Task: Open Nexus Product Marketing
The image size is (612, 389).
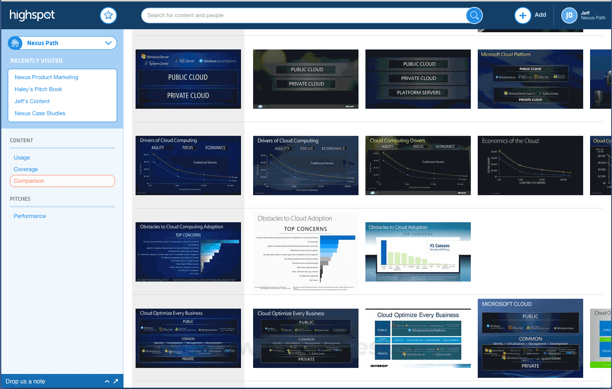Action: pyautogui.click(x=46, y=77)
